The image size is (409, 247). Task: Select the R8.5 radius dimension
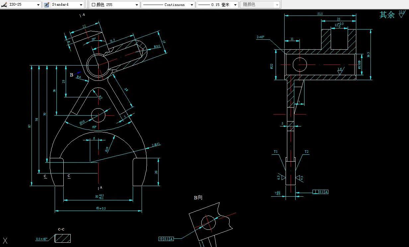[157, 47]
